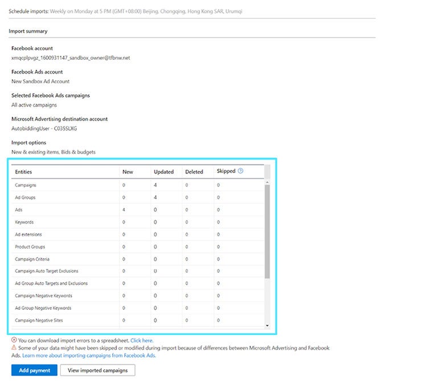Click the warning triangle icon beside the skipped data message
This screenshot has width=427, height=381.
tap(14, 347)
